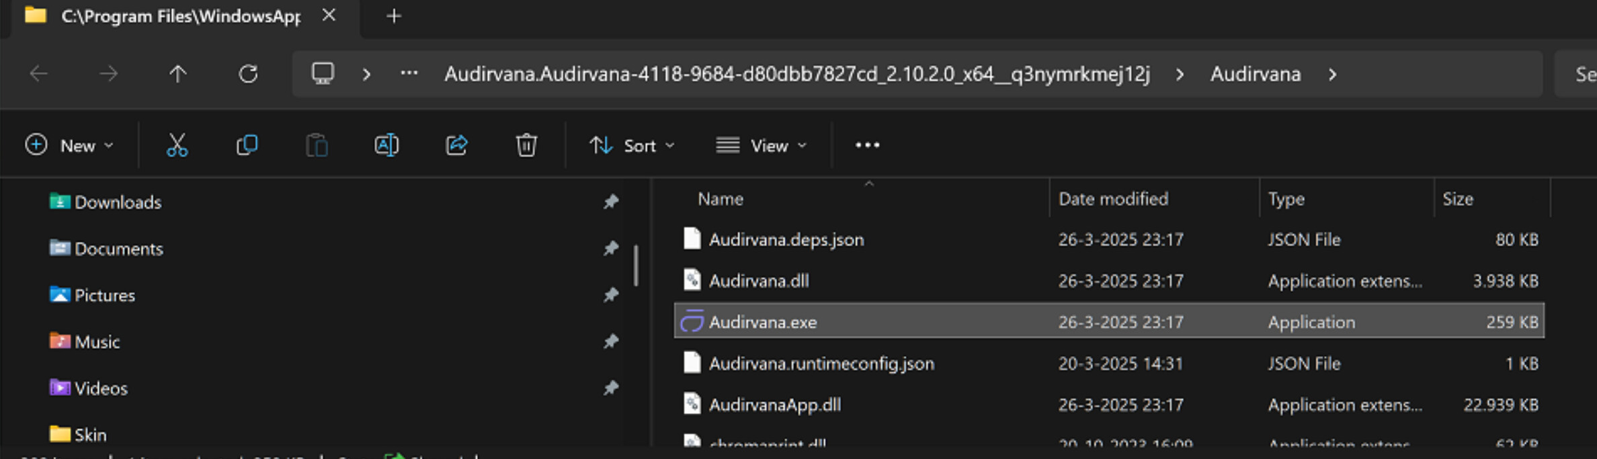1597x459 pixels.
Task: Select the Audirvana breadcrumb segment
Action: click(1256, 74)
